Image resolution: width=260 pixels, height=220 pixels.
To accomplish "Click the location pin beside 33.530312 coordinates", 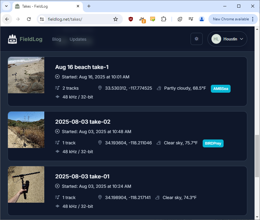I will coord(100,88).
